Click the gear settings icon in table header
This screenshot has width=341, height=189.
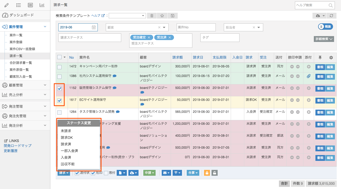point(331,57)
